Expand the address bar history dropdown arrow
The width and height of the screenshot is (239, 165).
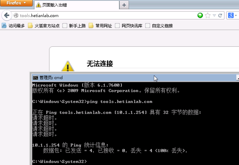(214, 15)
